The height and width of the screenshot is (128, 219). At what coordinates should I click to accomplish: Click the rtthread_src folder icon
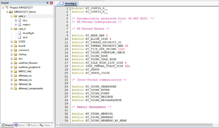click(15, 76)
